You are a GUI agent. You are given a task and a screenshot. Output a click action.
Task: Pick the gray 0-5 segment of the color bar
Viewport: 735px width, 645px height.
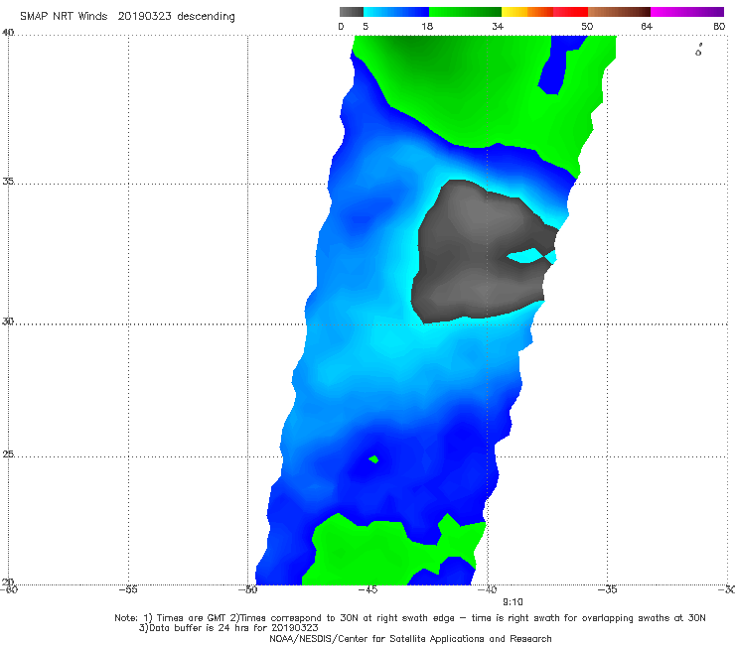click(x=351, y=12)
